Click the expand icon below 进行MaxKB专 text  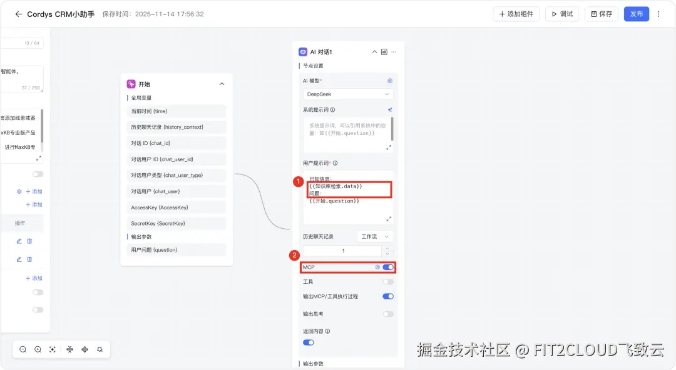click(x=38, y=159)
